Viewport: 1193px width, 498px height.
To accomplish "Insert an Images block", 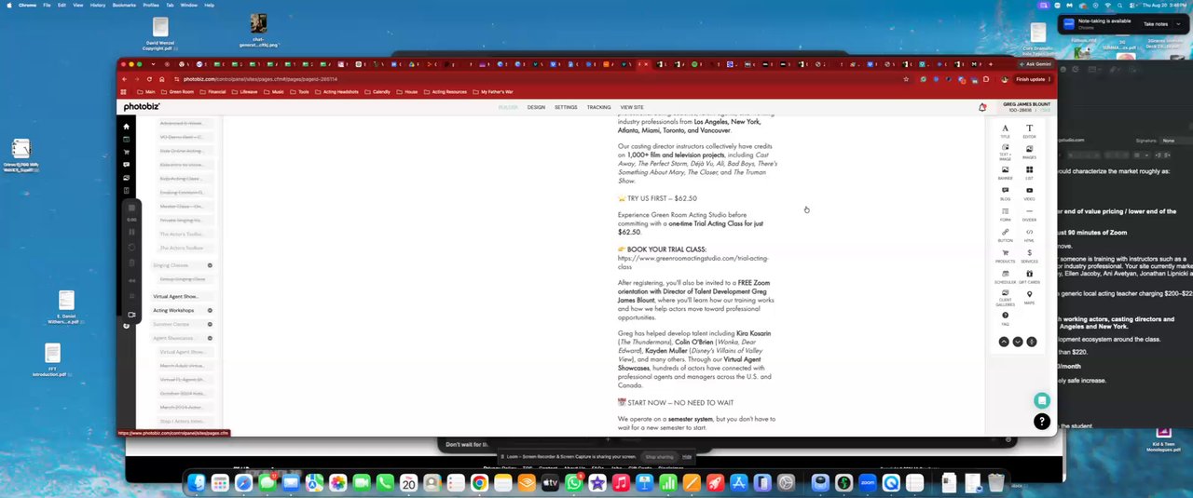I will [x=1029, y=151].
